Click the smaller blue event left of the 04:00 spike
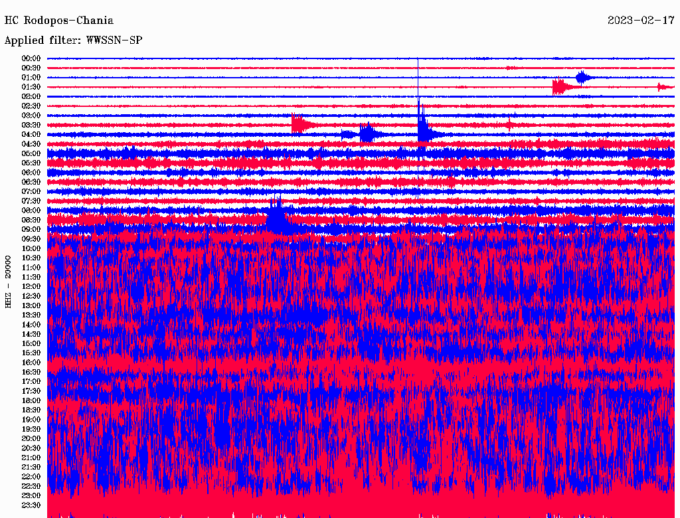This screenshot has height=518, width=680. click(367, 134)
